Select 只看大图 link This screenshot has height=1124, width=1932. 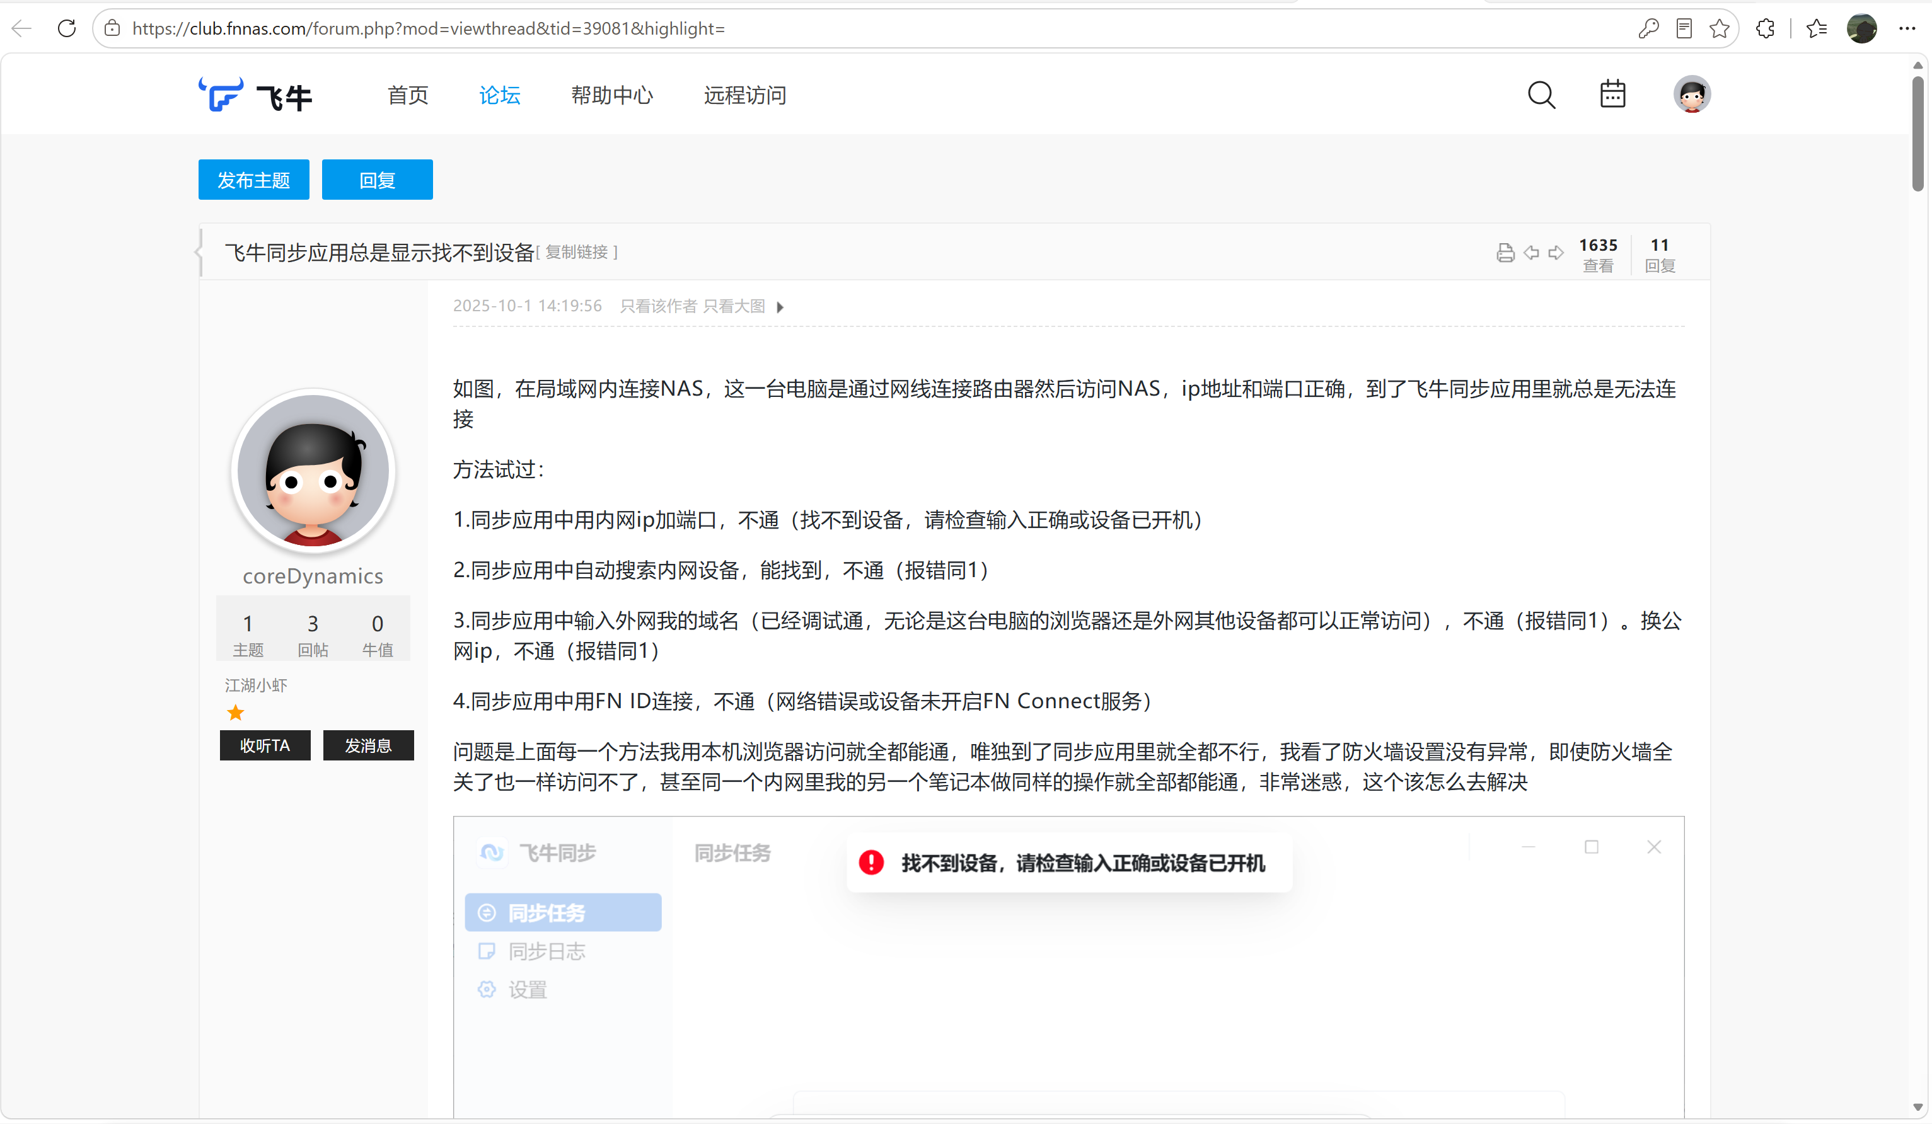(734, 306)
